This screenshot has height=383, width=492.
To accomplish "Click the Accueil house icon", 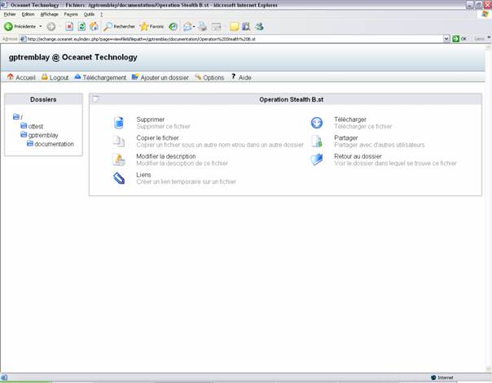I will pos(11,76).
